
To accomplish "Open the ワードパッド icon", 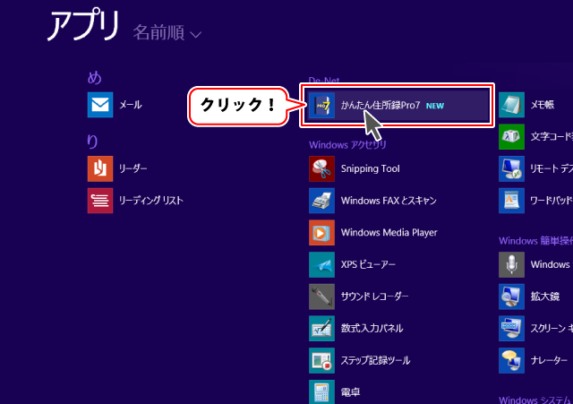I will [511, 201].
